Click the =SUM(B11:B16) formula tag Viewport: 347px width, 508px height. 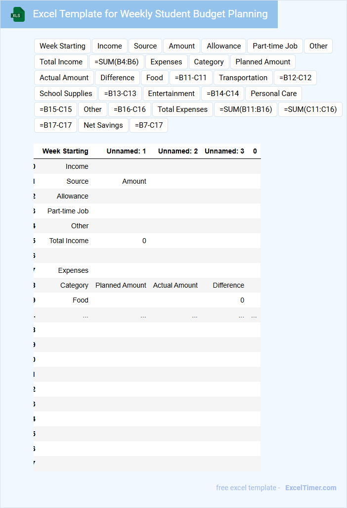click(x=246, y=109)
